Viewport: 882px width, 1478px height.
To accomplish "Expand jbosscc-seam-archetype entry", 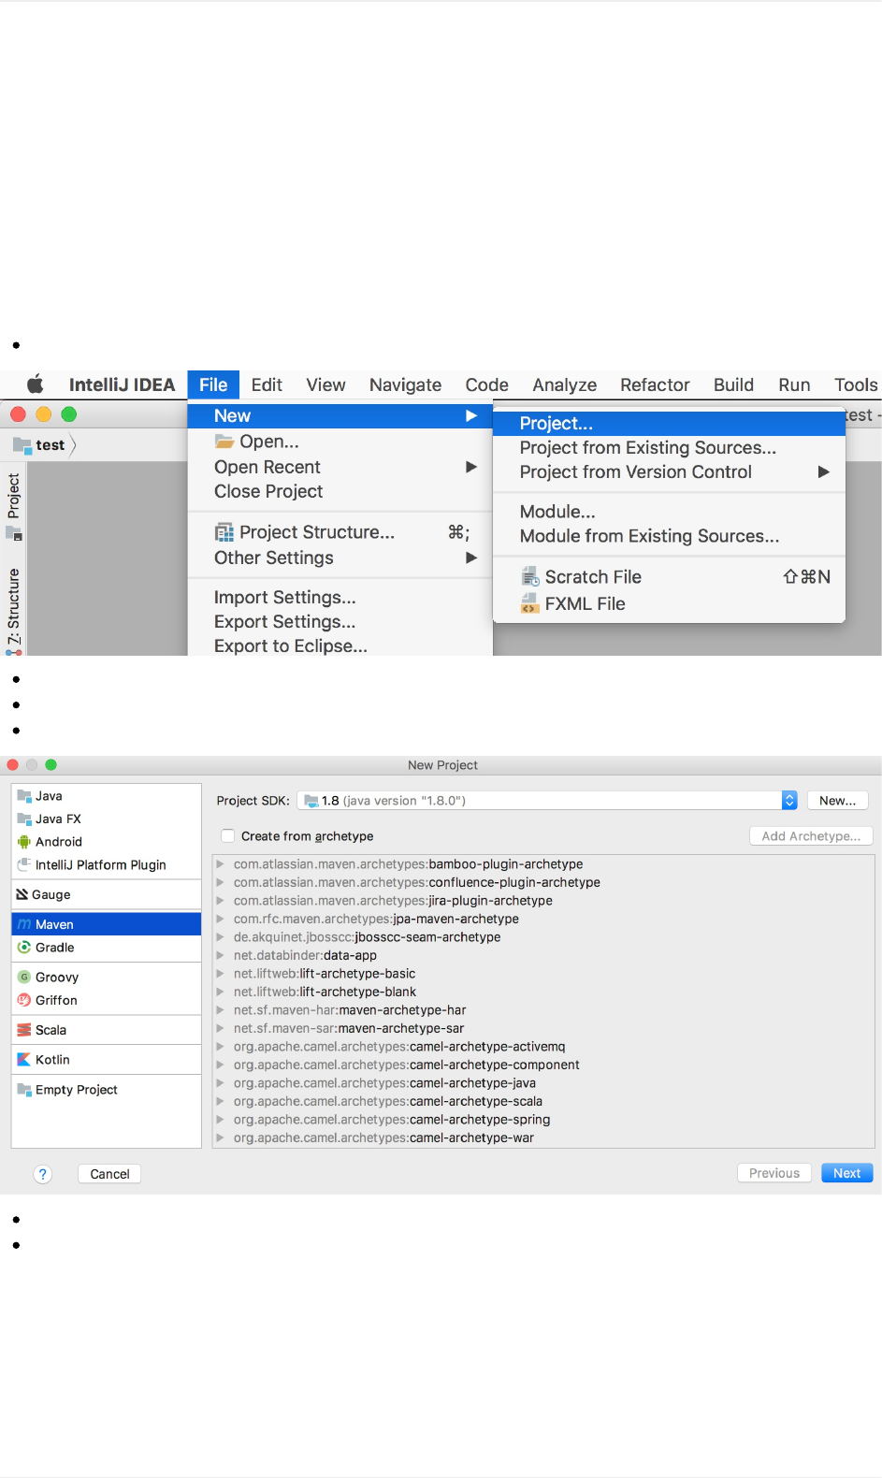I will pos(221,937).
